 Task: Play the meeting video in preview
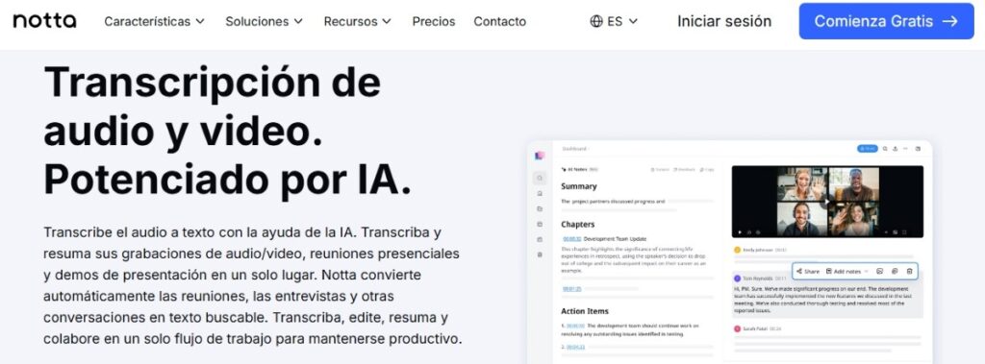(x=826, y=201)
